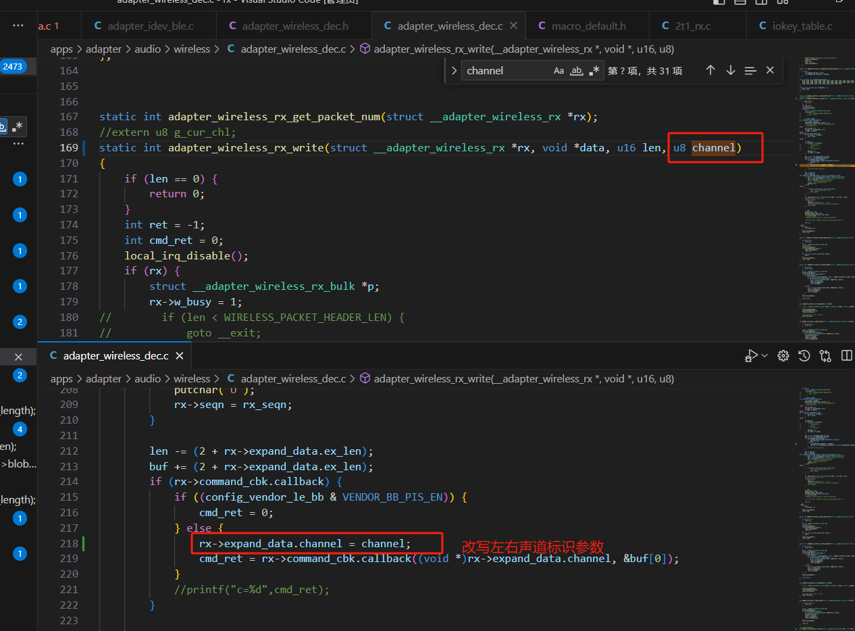Run or debug the file in lower editor
The height and width of the screenshot is (631, 855).
[x=751, y=355]
